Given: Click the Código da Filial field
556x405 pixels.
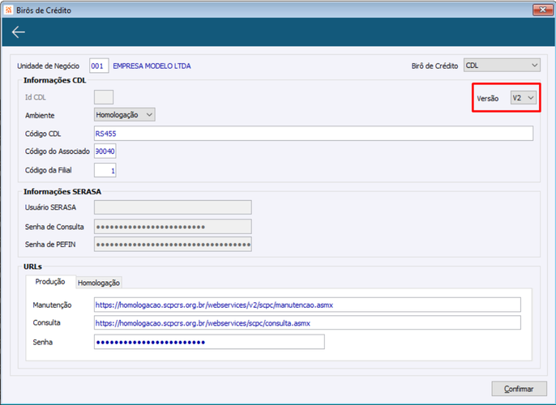Looking at the screenshot, I should click(x=105, y=170).
